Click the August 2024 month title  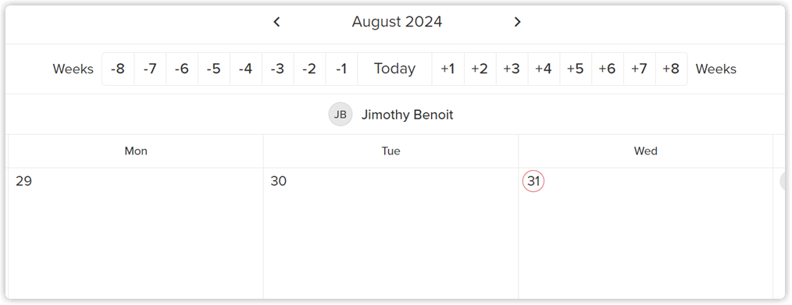[x=397, y=22]
